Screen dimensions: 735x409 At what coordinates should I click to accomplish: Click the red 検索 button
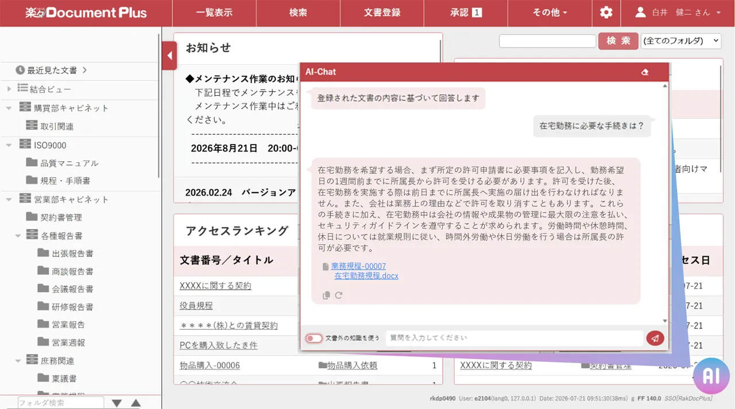(x=618, y=41)
